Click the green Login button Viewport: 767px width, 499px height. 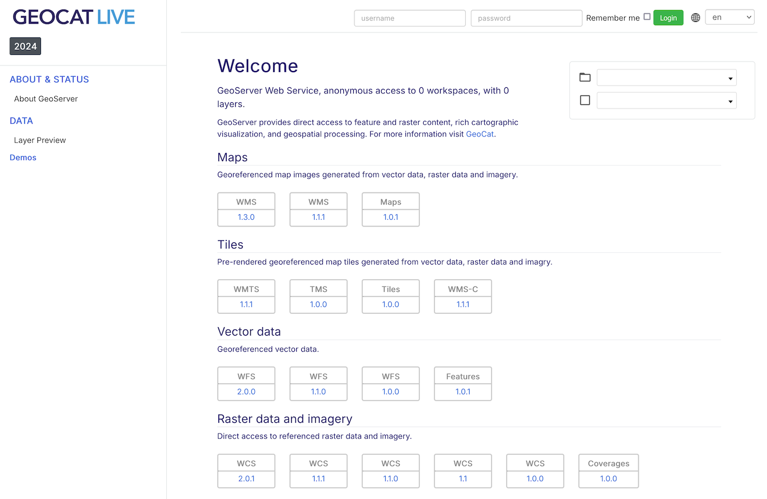pos(668,18)
